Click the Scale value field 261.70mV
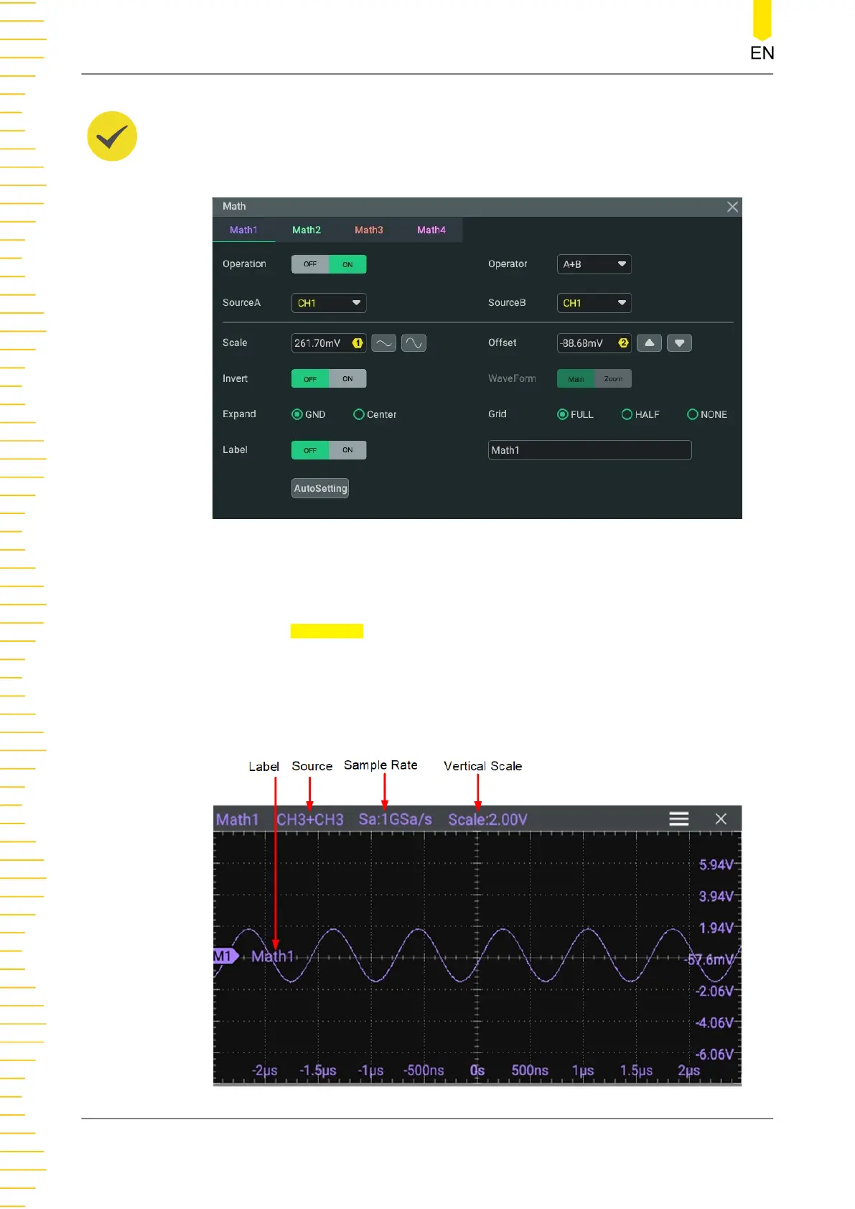855x1209 pixels. click(329, 343)
